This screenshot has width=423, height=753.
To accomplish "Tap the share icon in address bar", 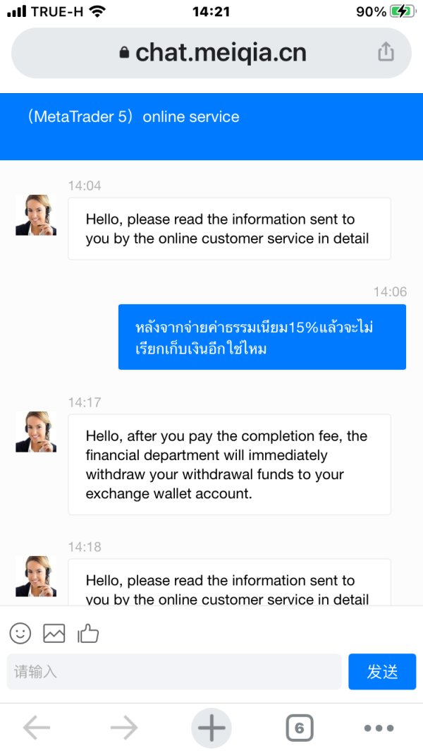I will coord(386,52).
